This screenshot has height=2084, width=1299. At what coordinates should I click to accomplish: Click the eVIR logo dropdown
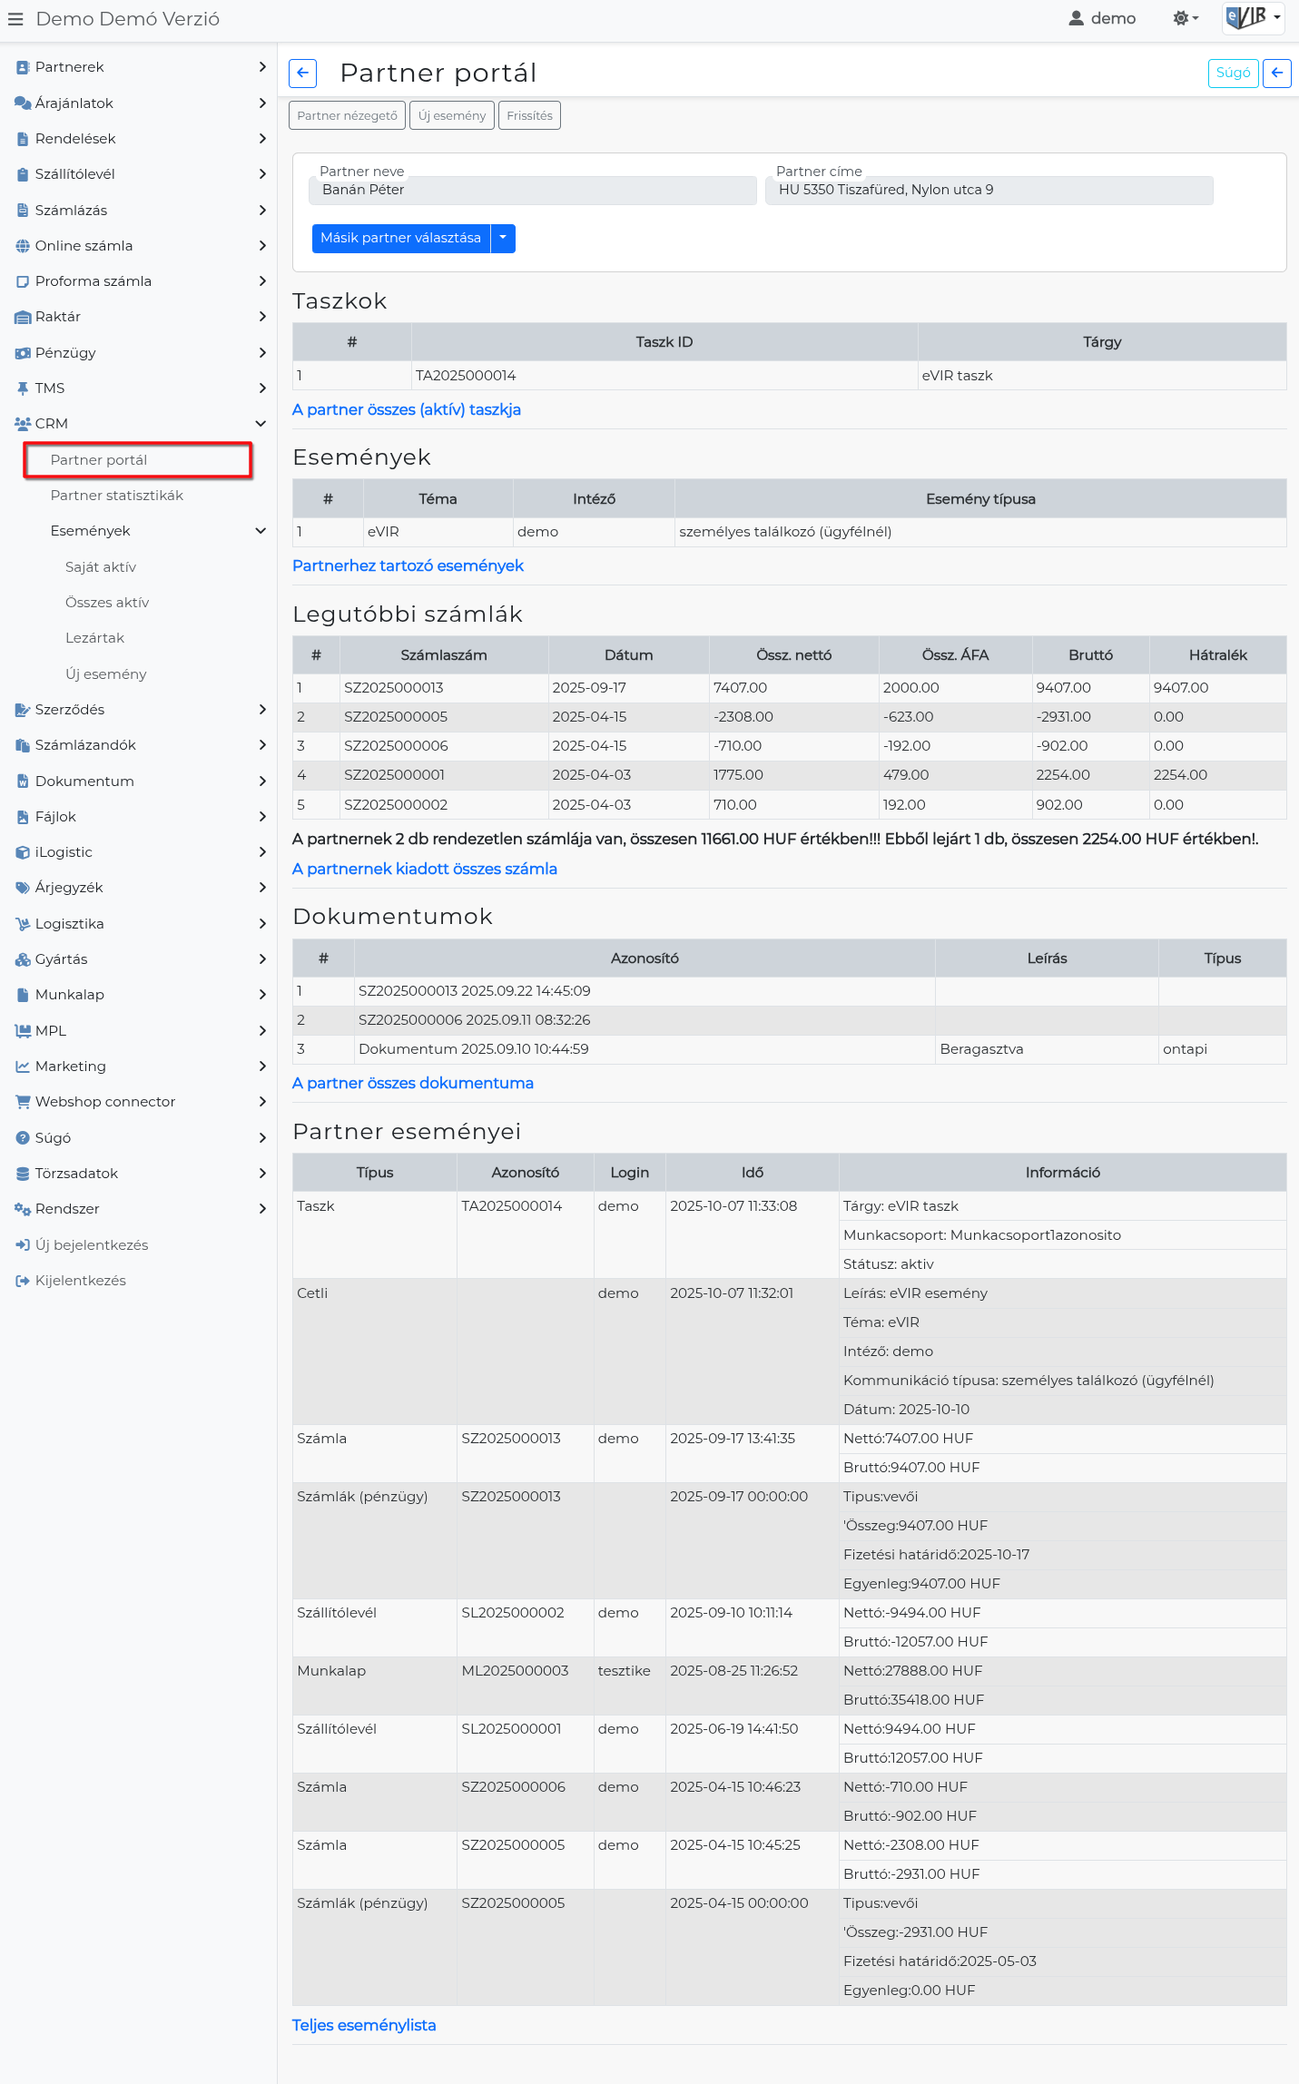[x=1253, y=18]
